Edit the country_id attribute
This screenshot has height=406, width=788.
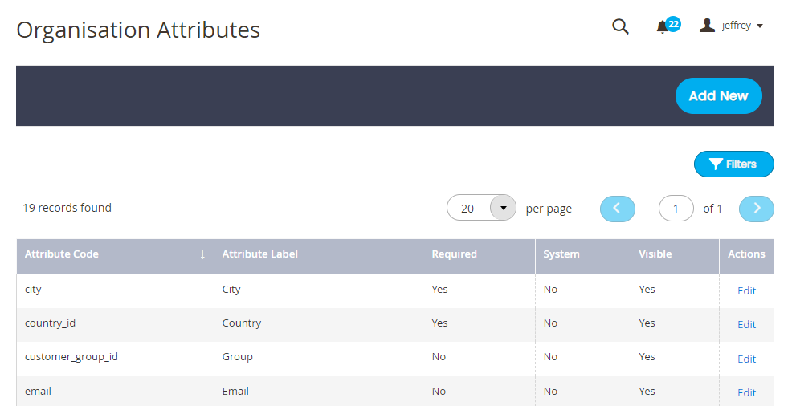pyautogui.click(x=746, y=324)
